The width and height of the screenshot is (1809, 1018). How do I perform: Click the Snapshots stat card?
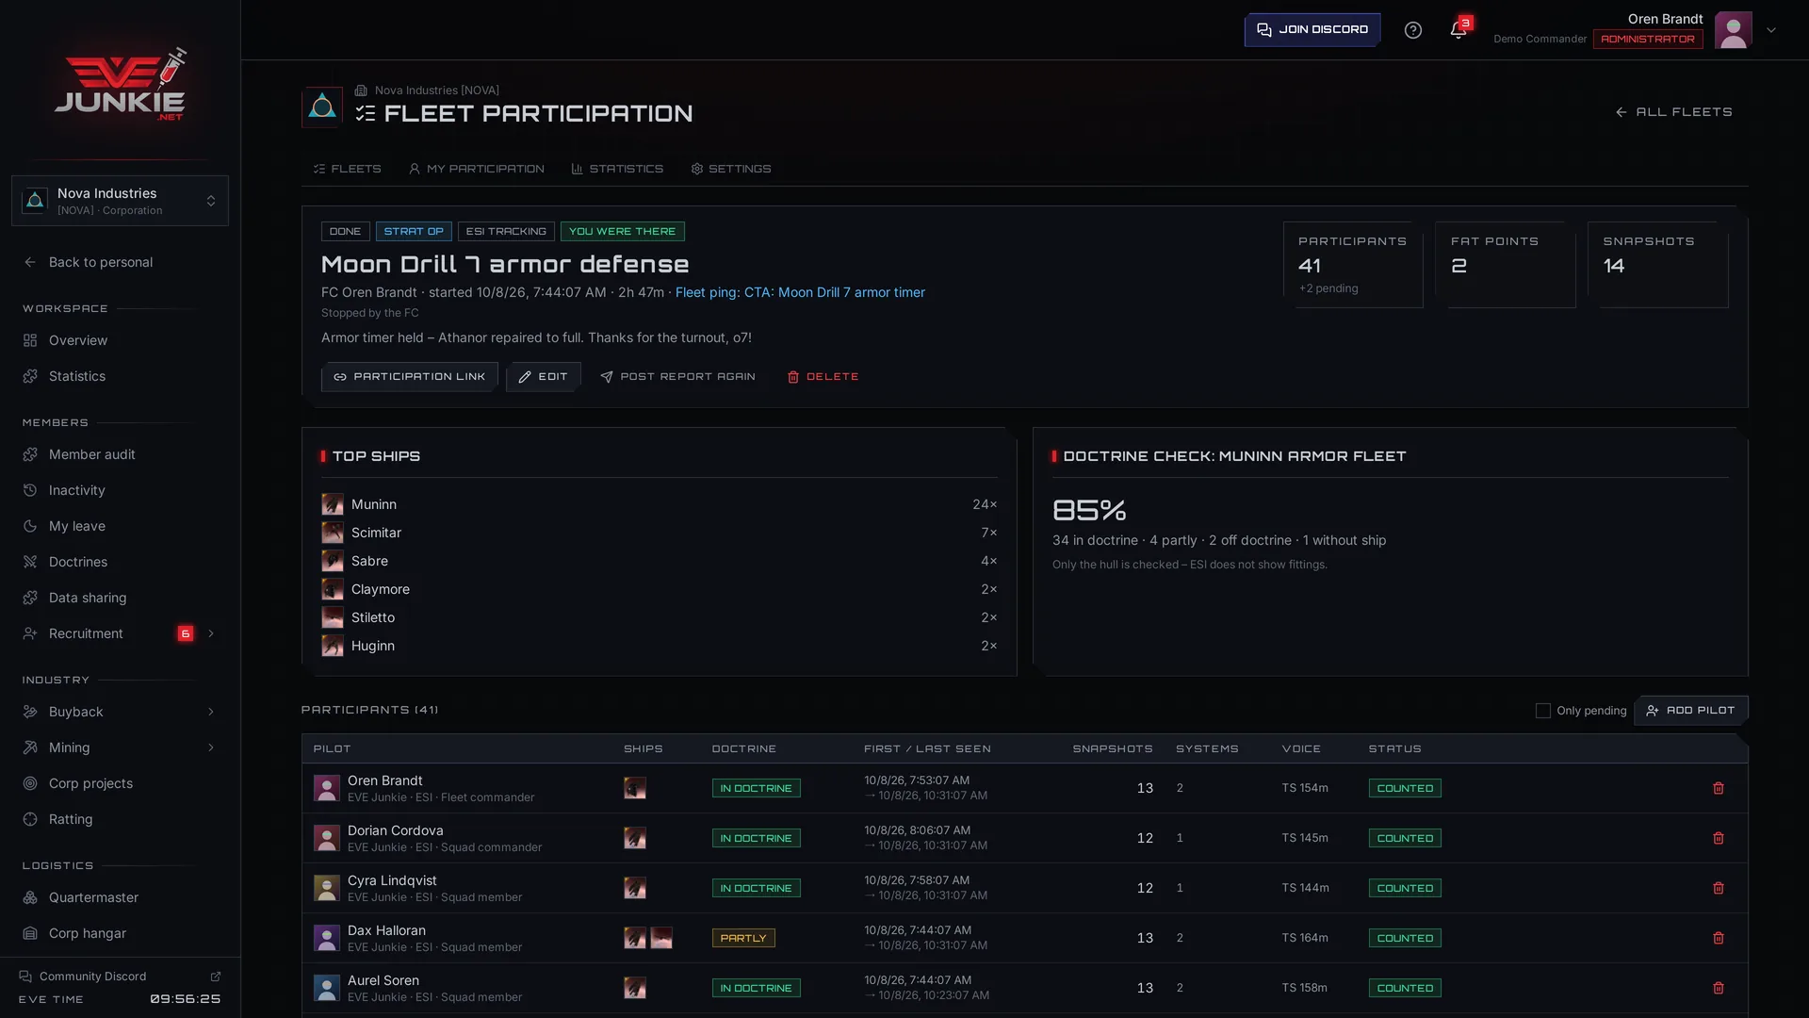[x=1658, y=265]
